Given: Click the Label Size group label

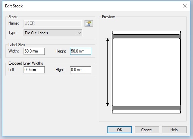Looking at the screenshot, I should pyautogui.click(x=17, y=45).
